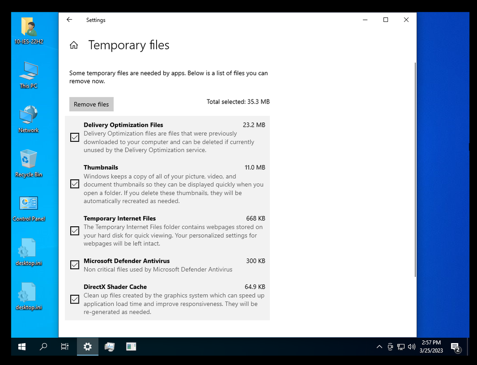Select This PC desktop icon
477x365 pixels.
coord(29,75)
